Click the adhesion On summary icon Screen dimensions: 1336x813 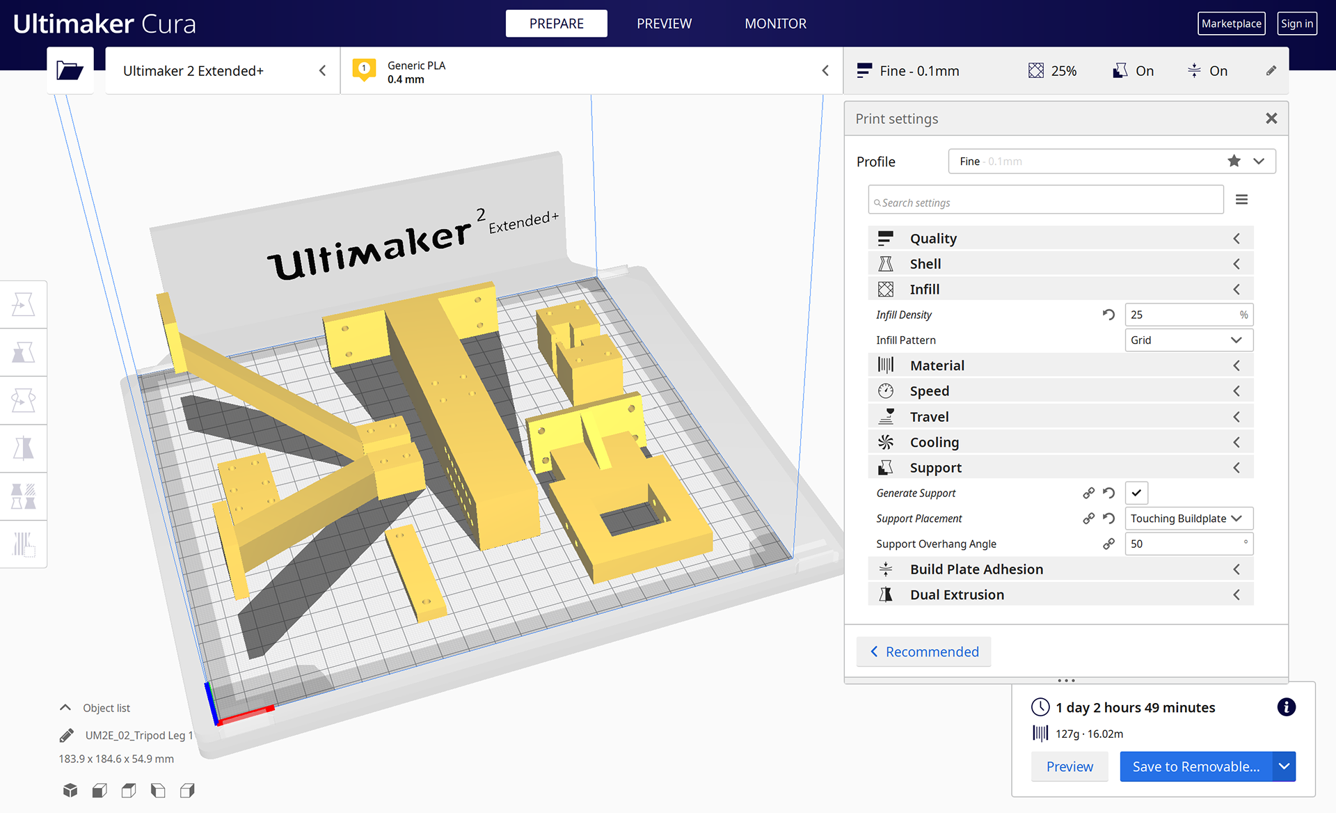pos(1194,70)
